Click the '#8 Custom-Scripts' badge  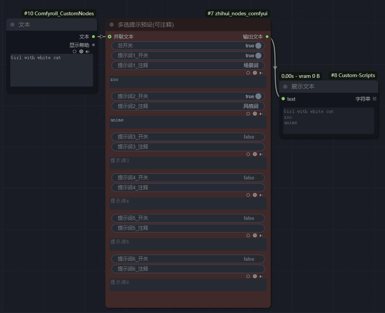click(353, 76)
